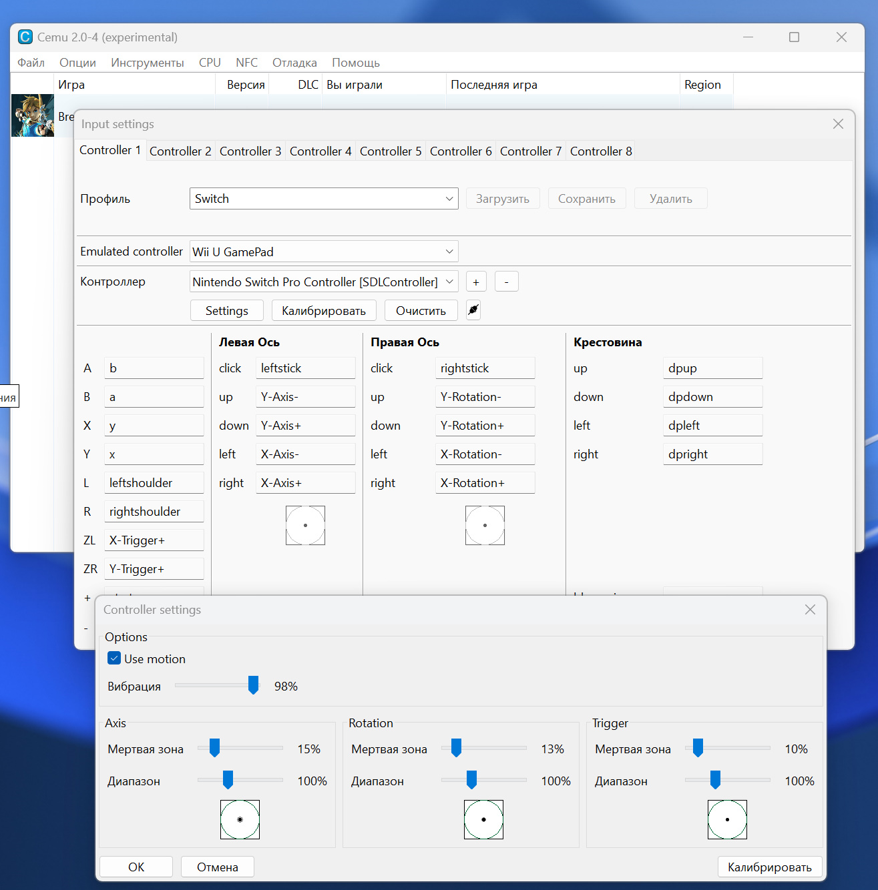Click the controller connection plug icon button
The width and height of the screenshot is (878, 890).
click(473, 310)
